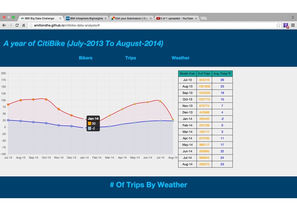Click the # of Trips table header
Screen dimensions: 297x211
point(204,73)
